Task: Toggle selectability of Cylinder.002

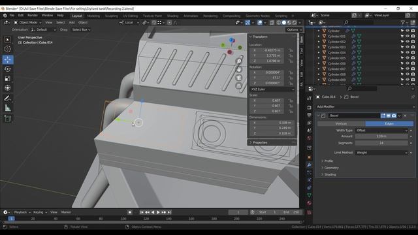Action: click(402, 42)
